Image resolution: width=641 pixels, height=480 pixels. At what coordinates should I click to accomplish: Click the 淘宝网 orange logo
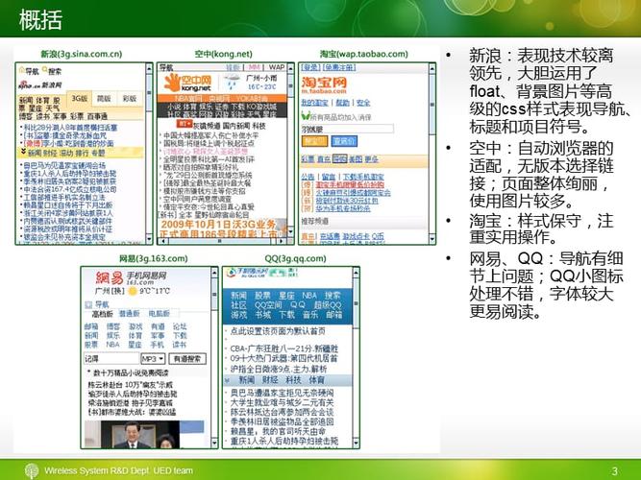tap(324, 85)
